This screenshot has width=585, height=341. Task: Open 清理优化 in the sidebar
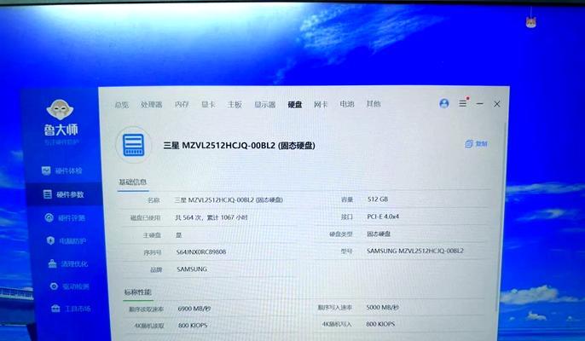[x=68, y=264]
